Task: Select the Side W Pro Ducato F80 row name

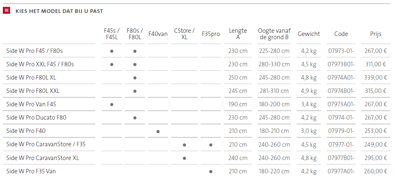Action: 36,118
